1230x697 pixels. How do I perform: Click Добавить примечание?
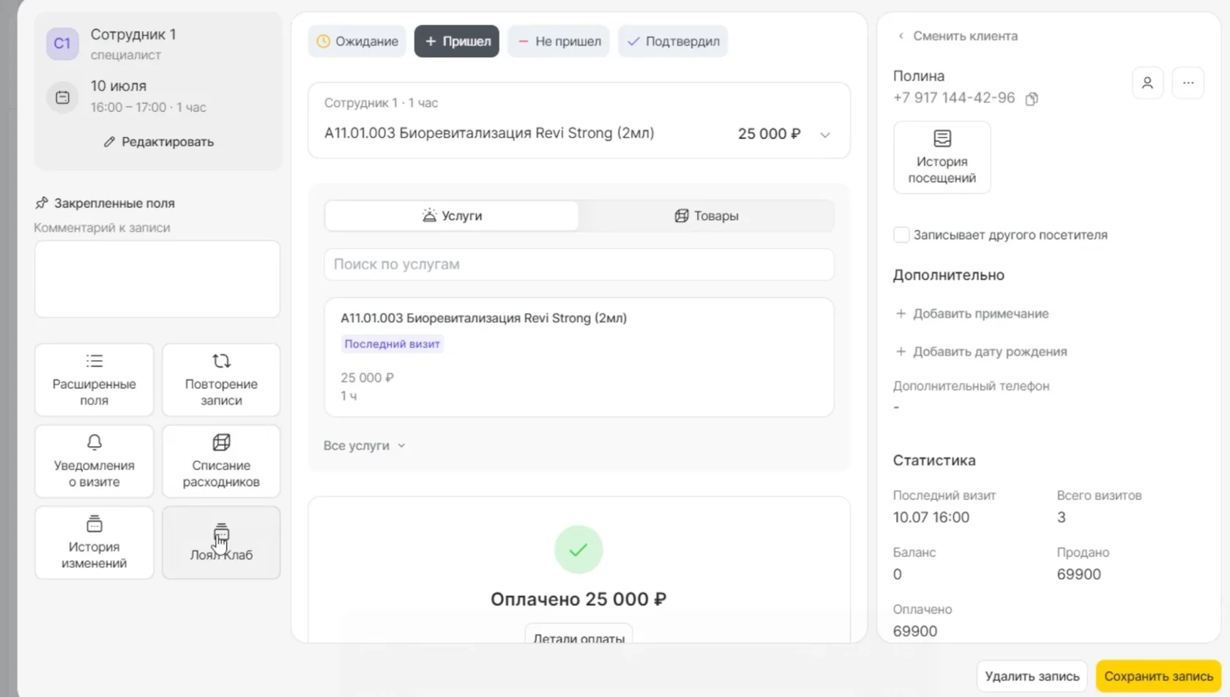point(972,313)
